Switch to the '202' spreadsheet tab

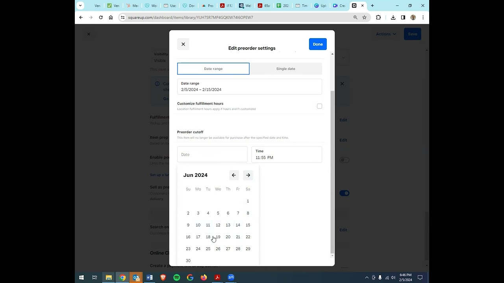283,6
